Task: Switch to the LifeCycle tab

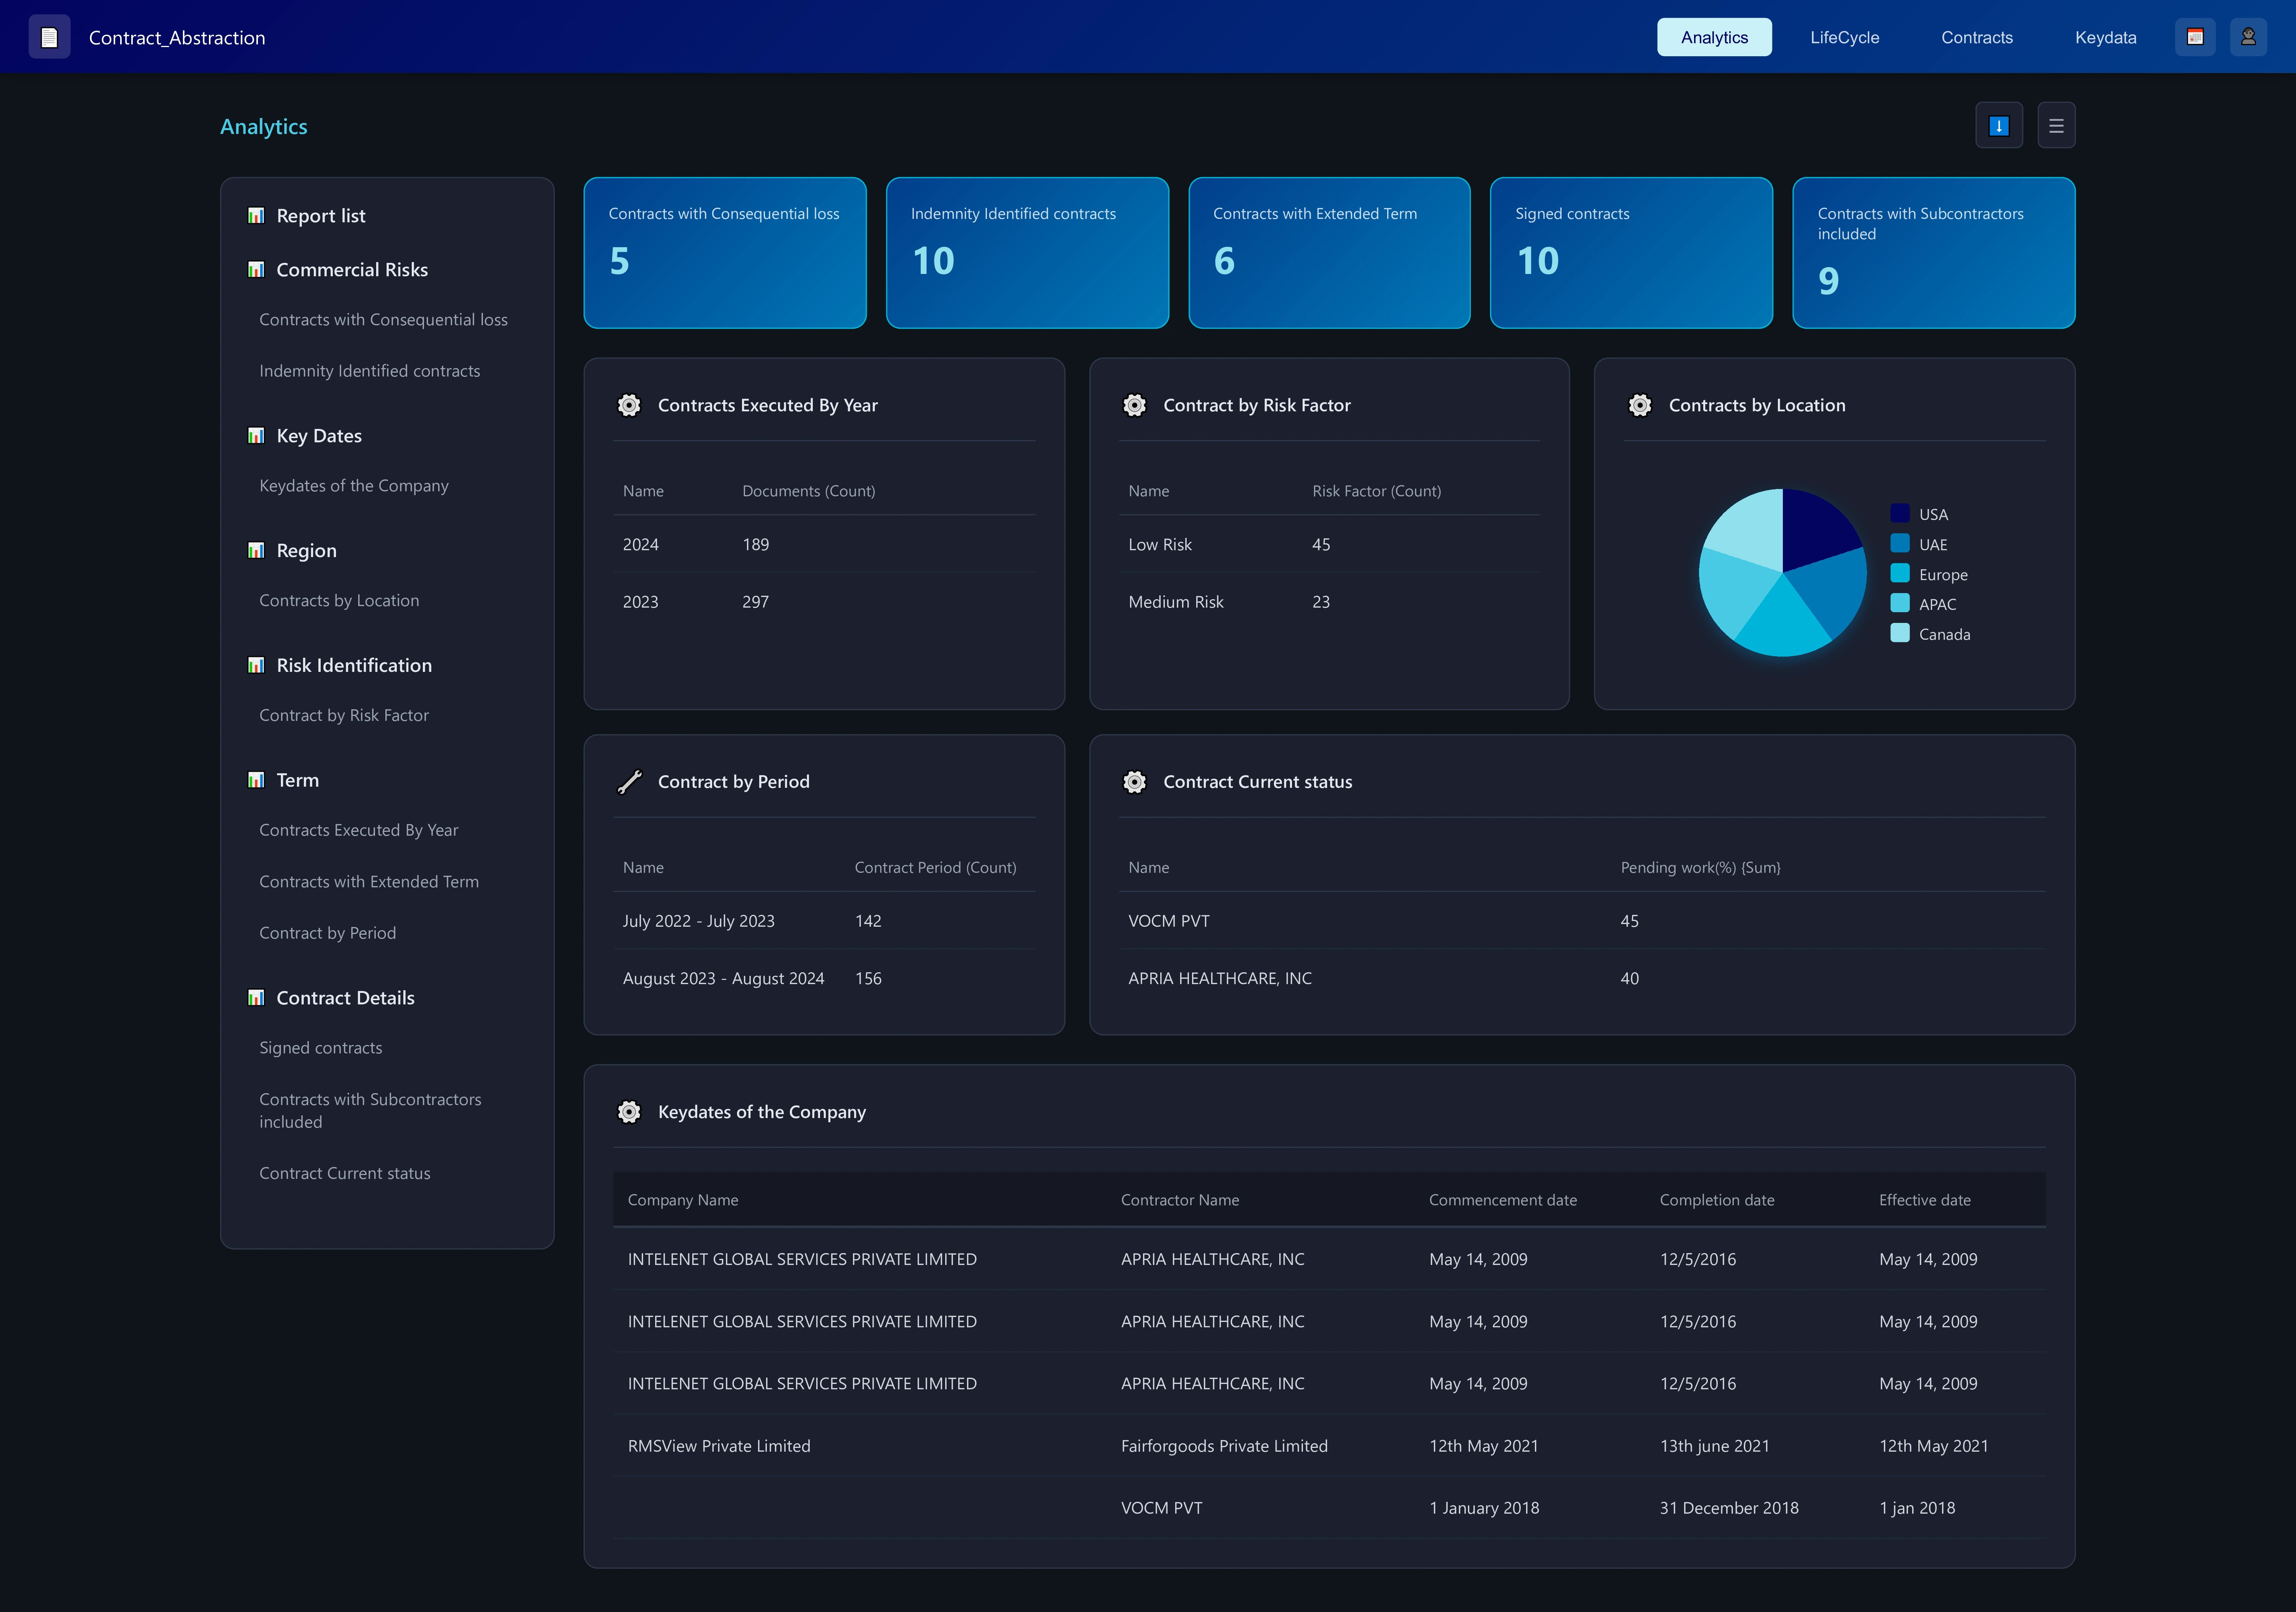Action: (x=1844, y=37)
